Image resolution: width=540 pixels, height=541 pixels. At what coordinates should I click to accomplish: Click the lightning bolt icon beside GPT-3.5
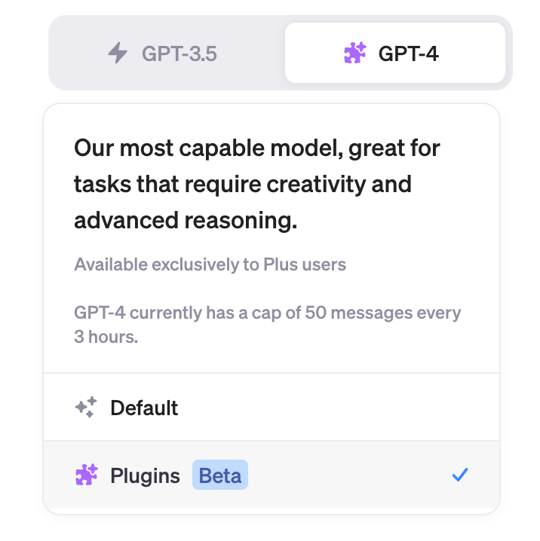[118, 53]
